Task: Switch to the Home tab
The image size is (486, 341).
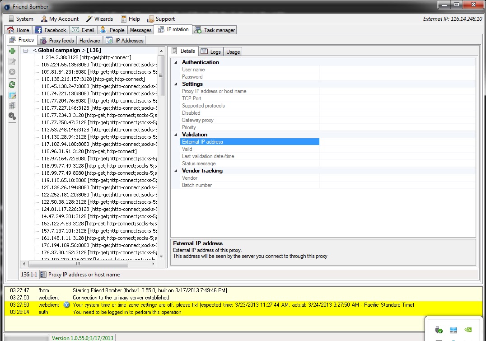Action: (x=18, y=30)
